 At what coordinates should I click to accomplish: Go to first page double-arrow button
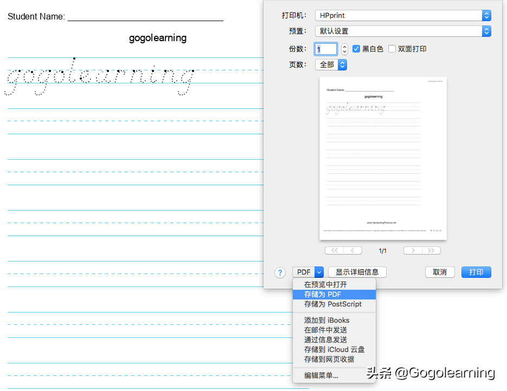[x=335, y=251]
